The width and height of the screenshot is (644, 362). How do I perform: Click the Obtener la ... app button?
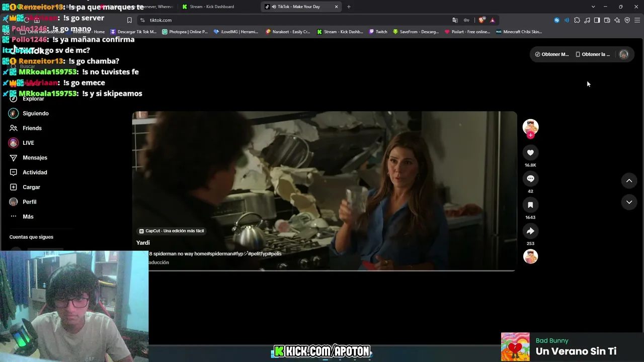(593, 54)
